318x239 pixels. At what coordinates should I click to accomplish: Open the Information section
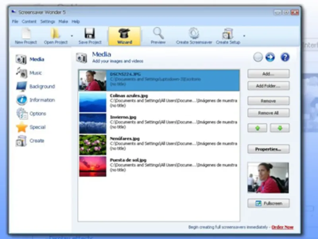coord(35,100)
